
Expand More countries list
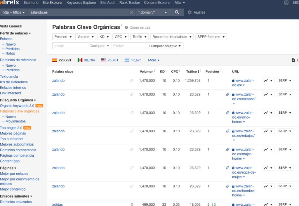coord(154,60)
